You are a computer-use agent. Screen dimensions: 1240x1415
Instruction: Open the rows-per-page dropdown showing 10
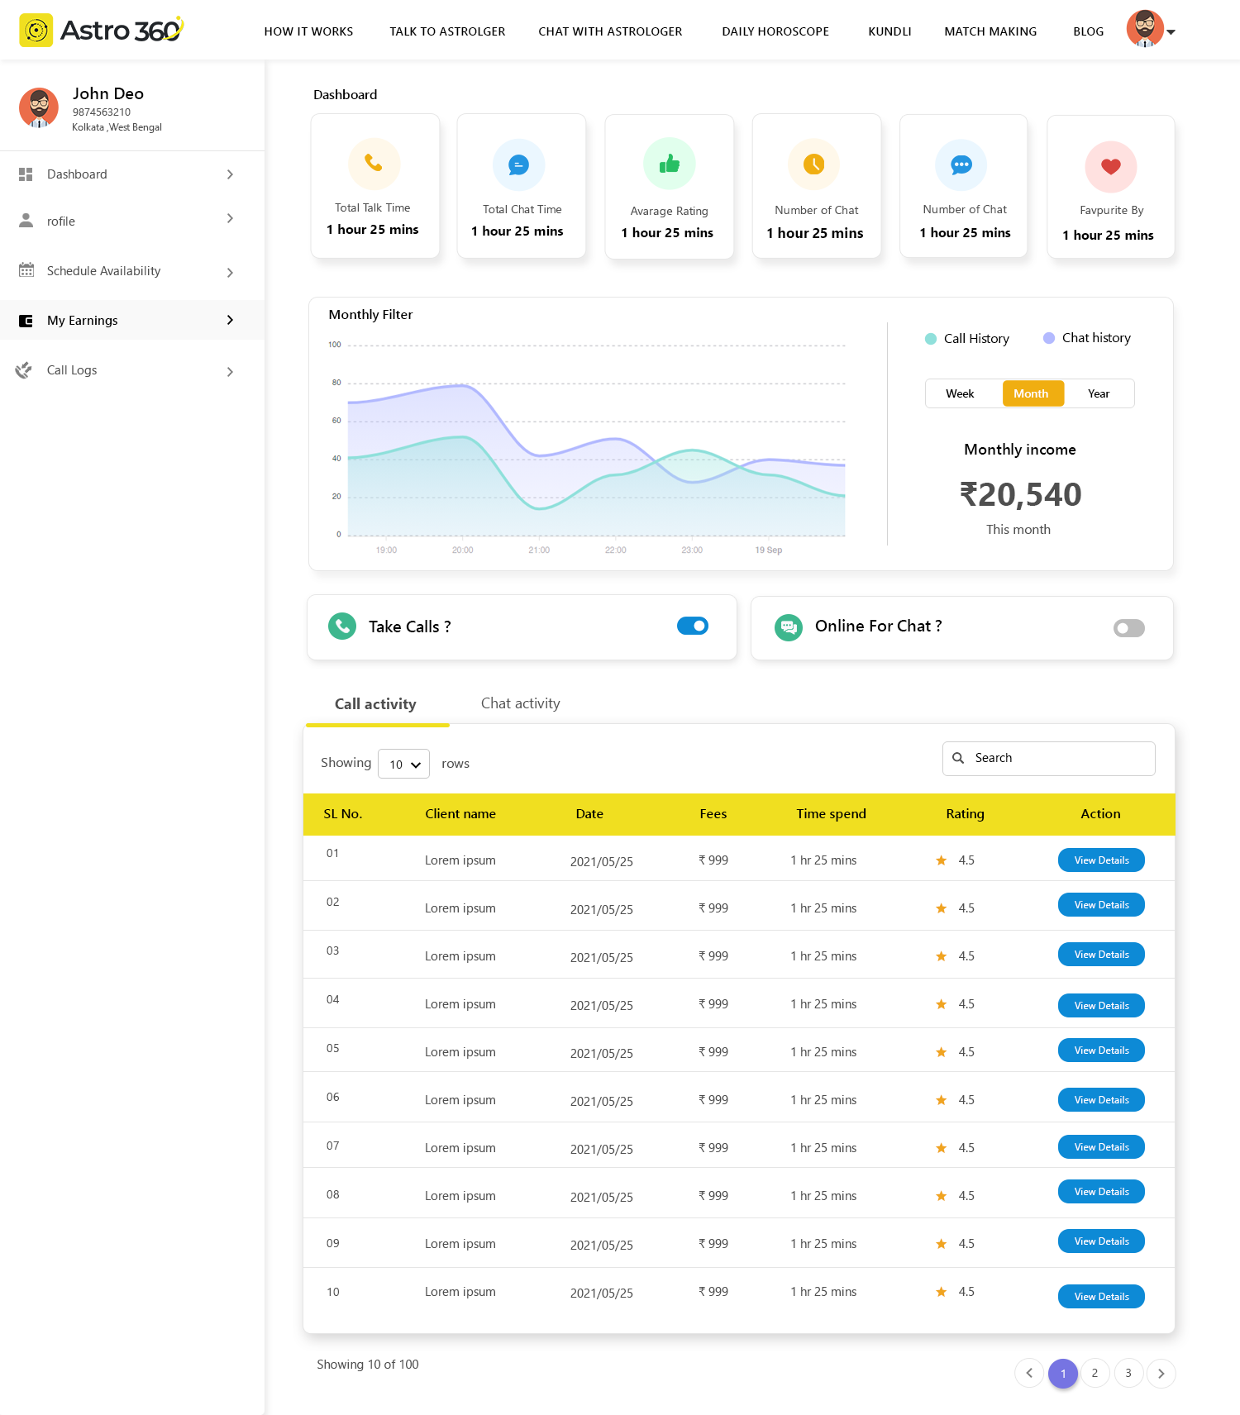(404, 765)
